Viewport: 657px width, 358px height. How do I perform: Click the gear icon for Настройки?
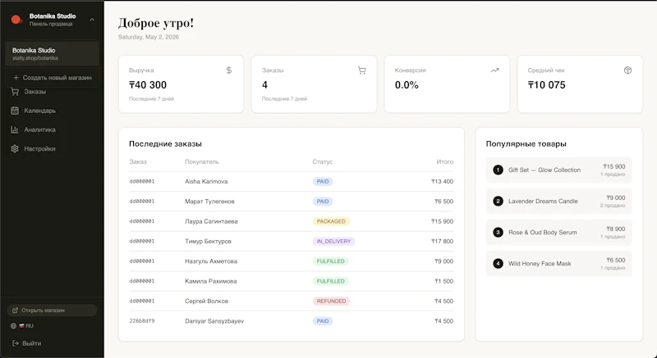click(15, 149)
